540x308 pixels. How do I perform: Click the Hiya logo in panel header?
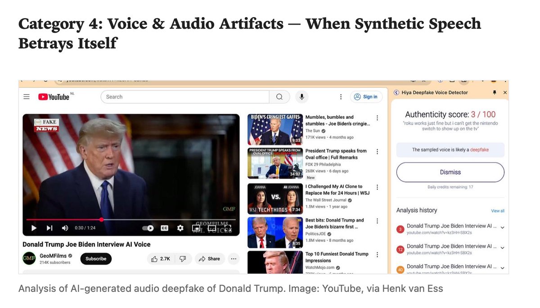point(396,92)
